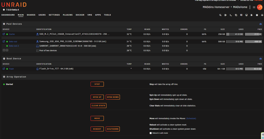Open the hamburger menu beside MADsHome
The image size is (264, 139).
[x=254, y=7]
